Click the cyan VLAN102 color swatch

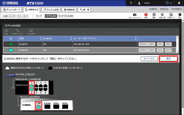[11, 50]
